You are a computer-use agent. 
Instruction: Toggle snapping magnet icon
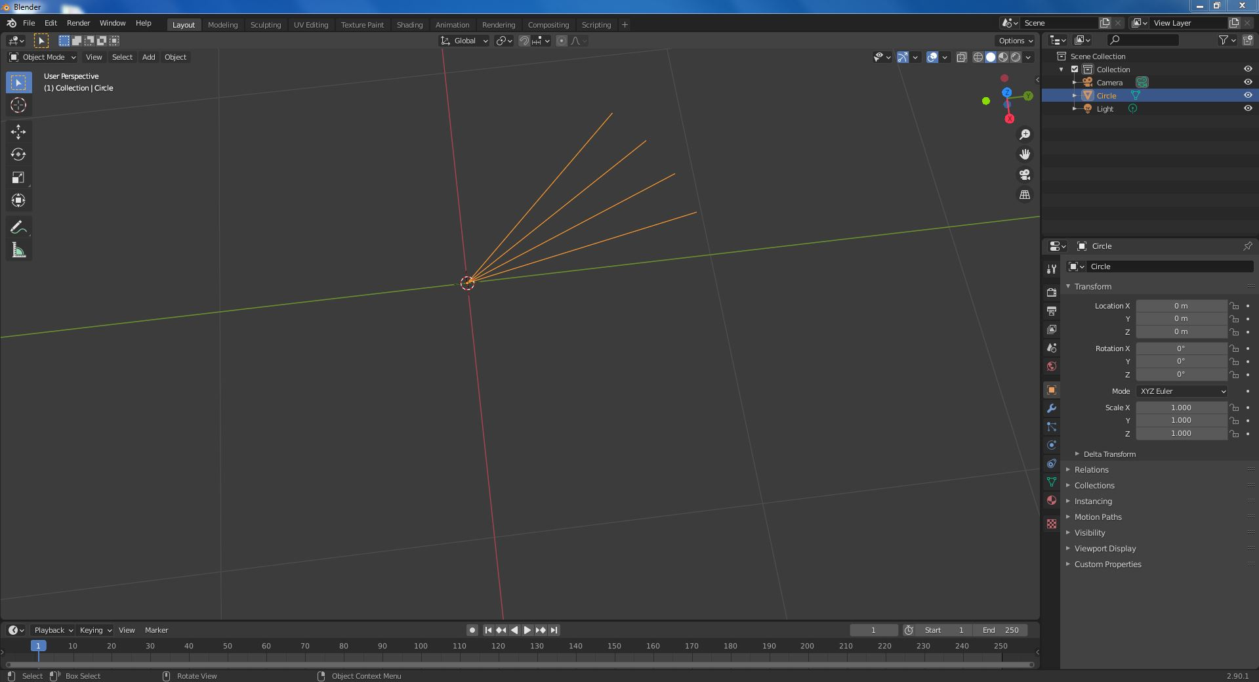click(x=524, y=41)
